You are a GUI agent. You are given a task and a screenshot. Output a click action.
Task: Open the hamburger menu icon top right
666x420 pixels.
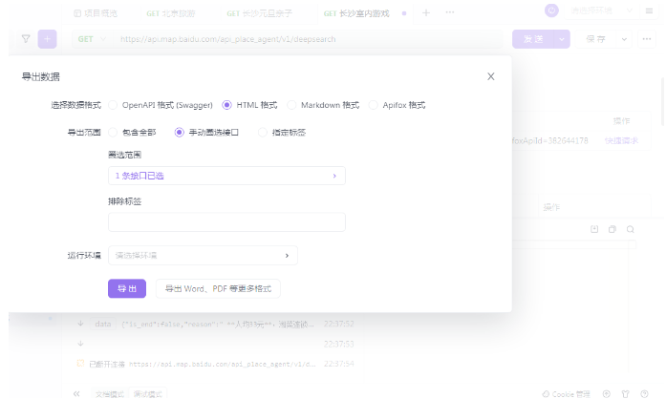649,11
